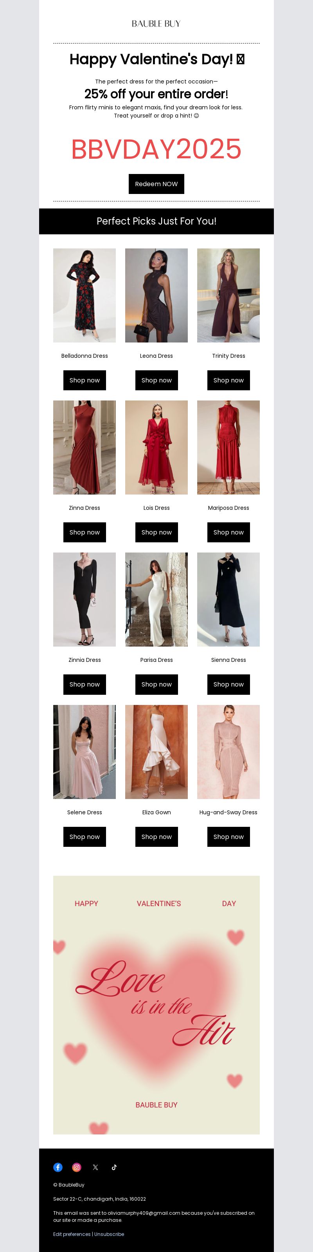This screenshot has height=1252, width=313.
Task: Shop now for Belladonna Dress
Action: (x=85, y=380)
